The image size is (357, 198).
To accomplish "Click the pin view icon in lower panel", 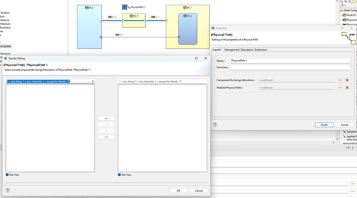I will coord(348,148).
